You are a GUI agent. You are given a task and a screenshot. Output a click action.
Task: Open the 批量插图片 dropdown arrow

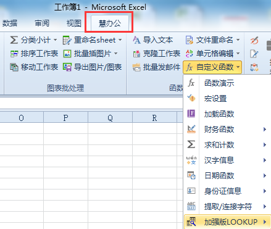[116, 54]
